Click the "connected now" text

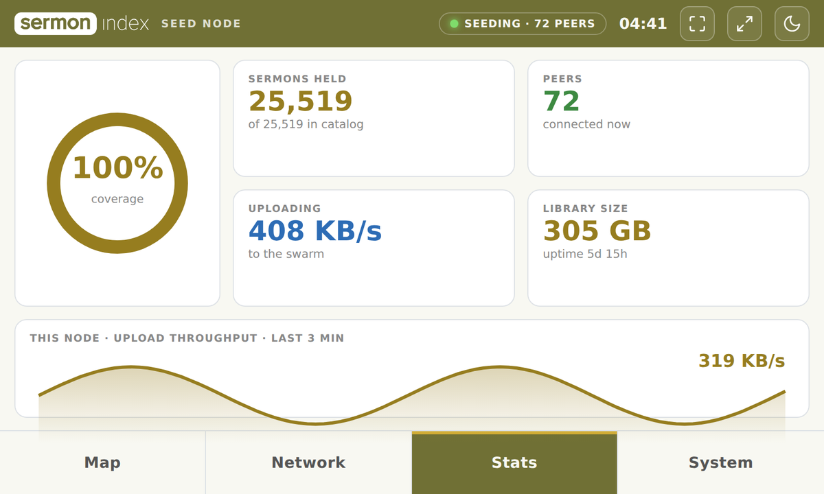pyautogui.click(x=586, y=124)
